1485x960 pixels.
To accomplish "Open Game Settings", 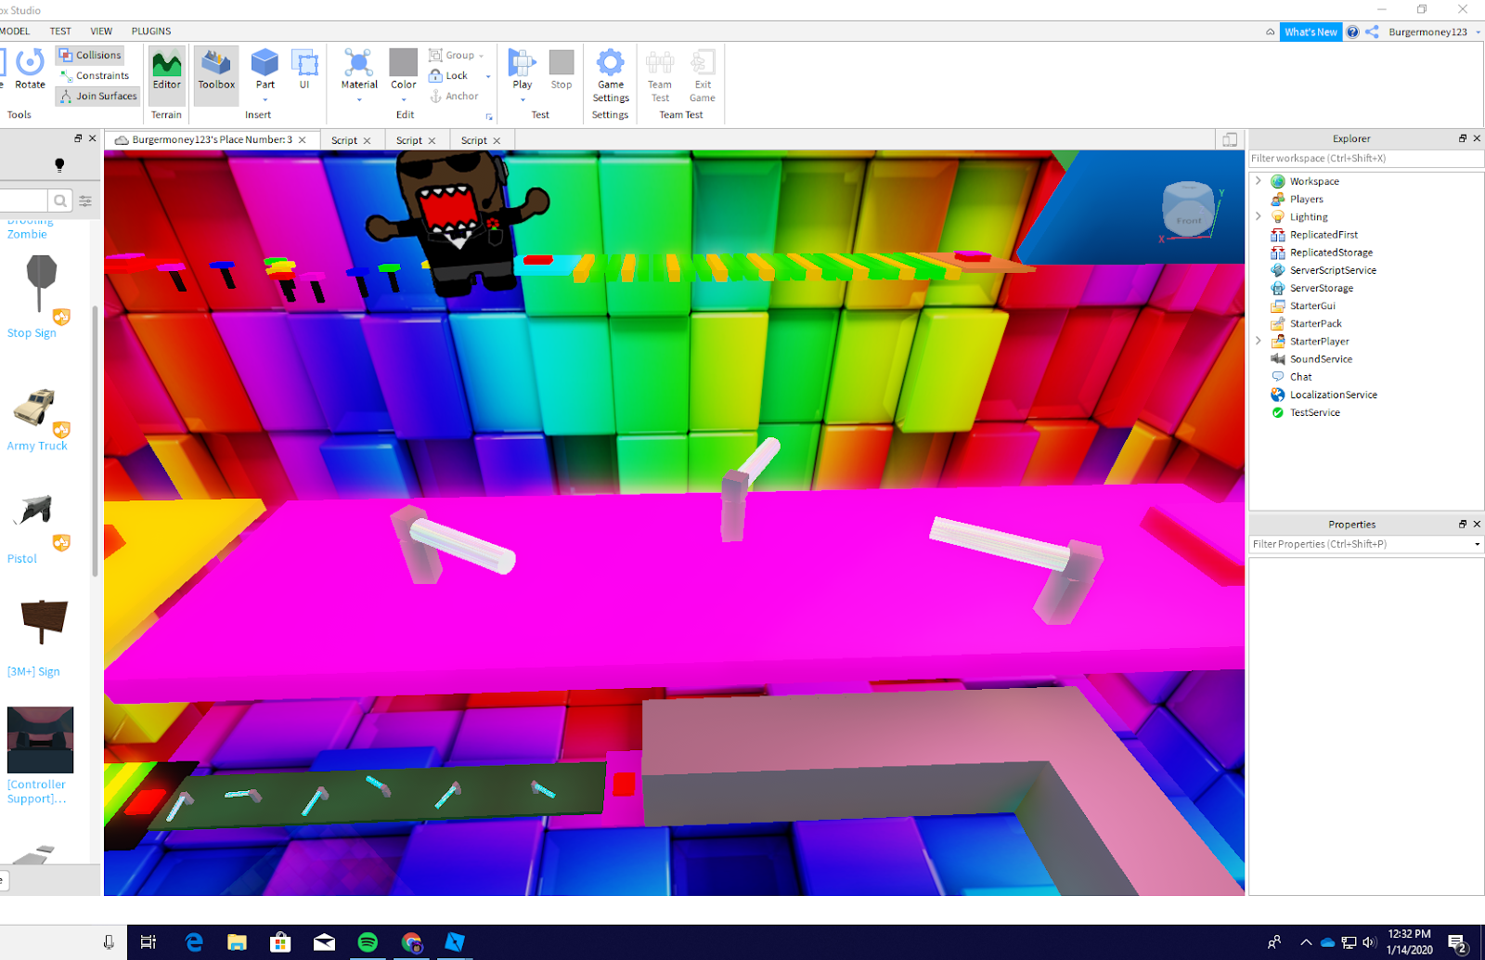I will [x=611, y=76].
